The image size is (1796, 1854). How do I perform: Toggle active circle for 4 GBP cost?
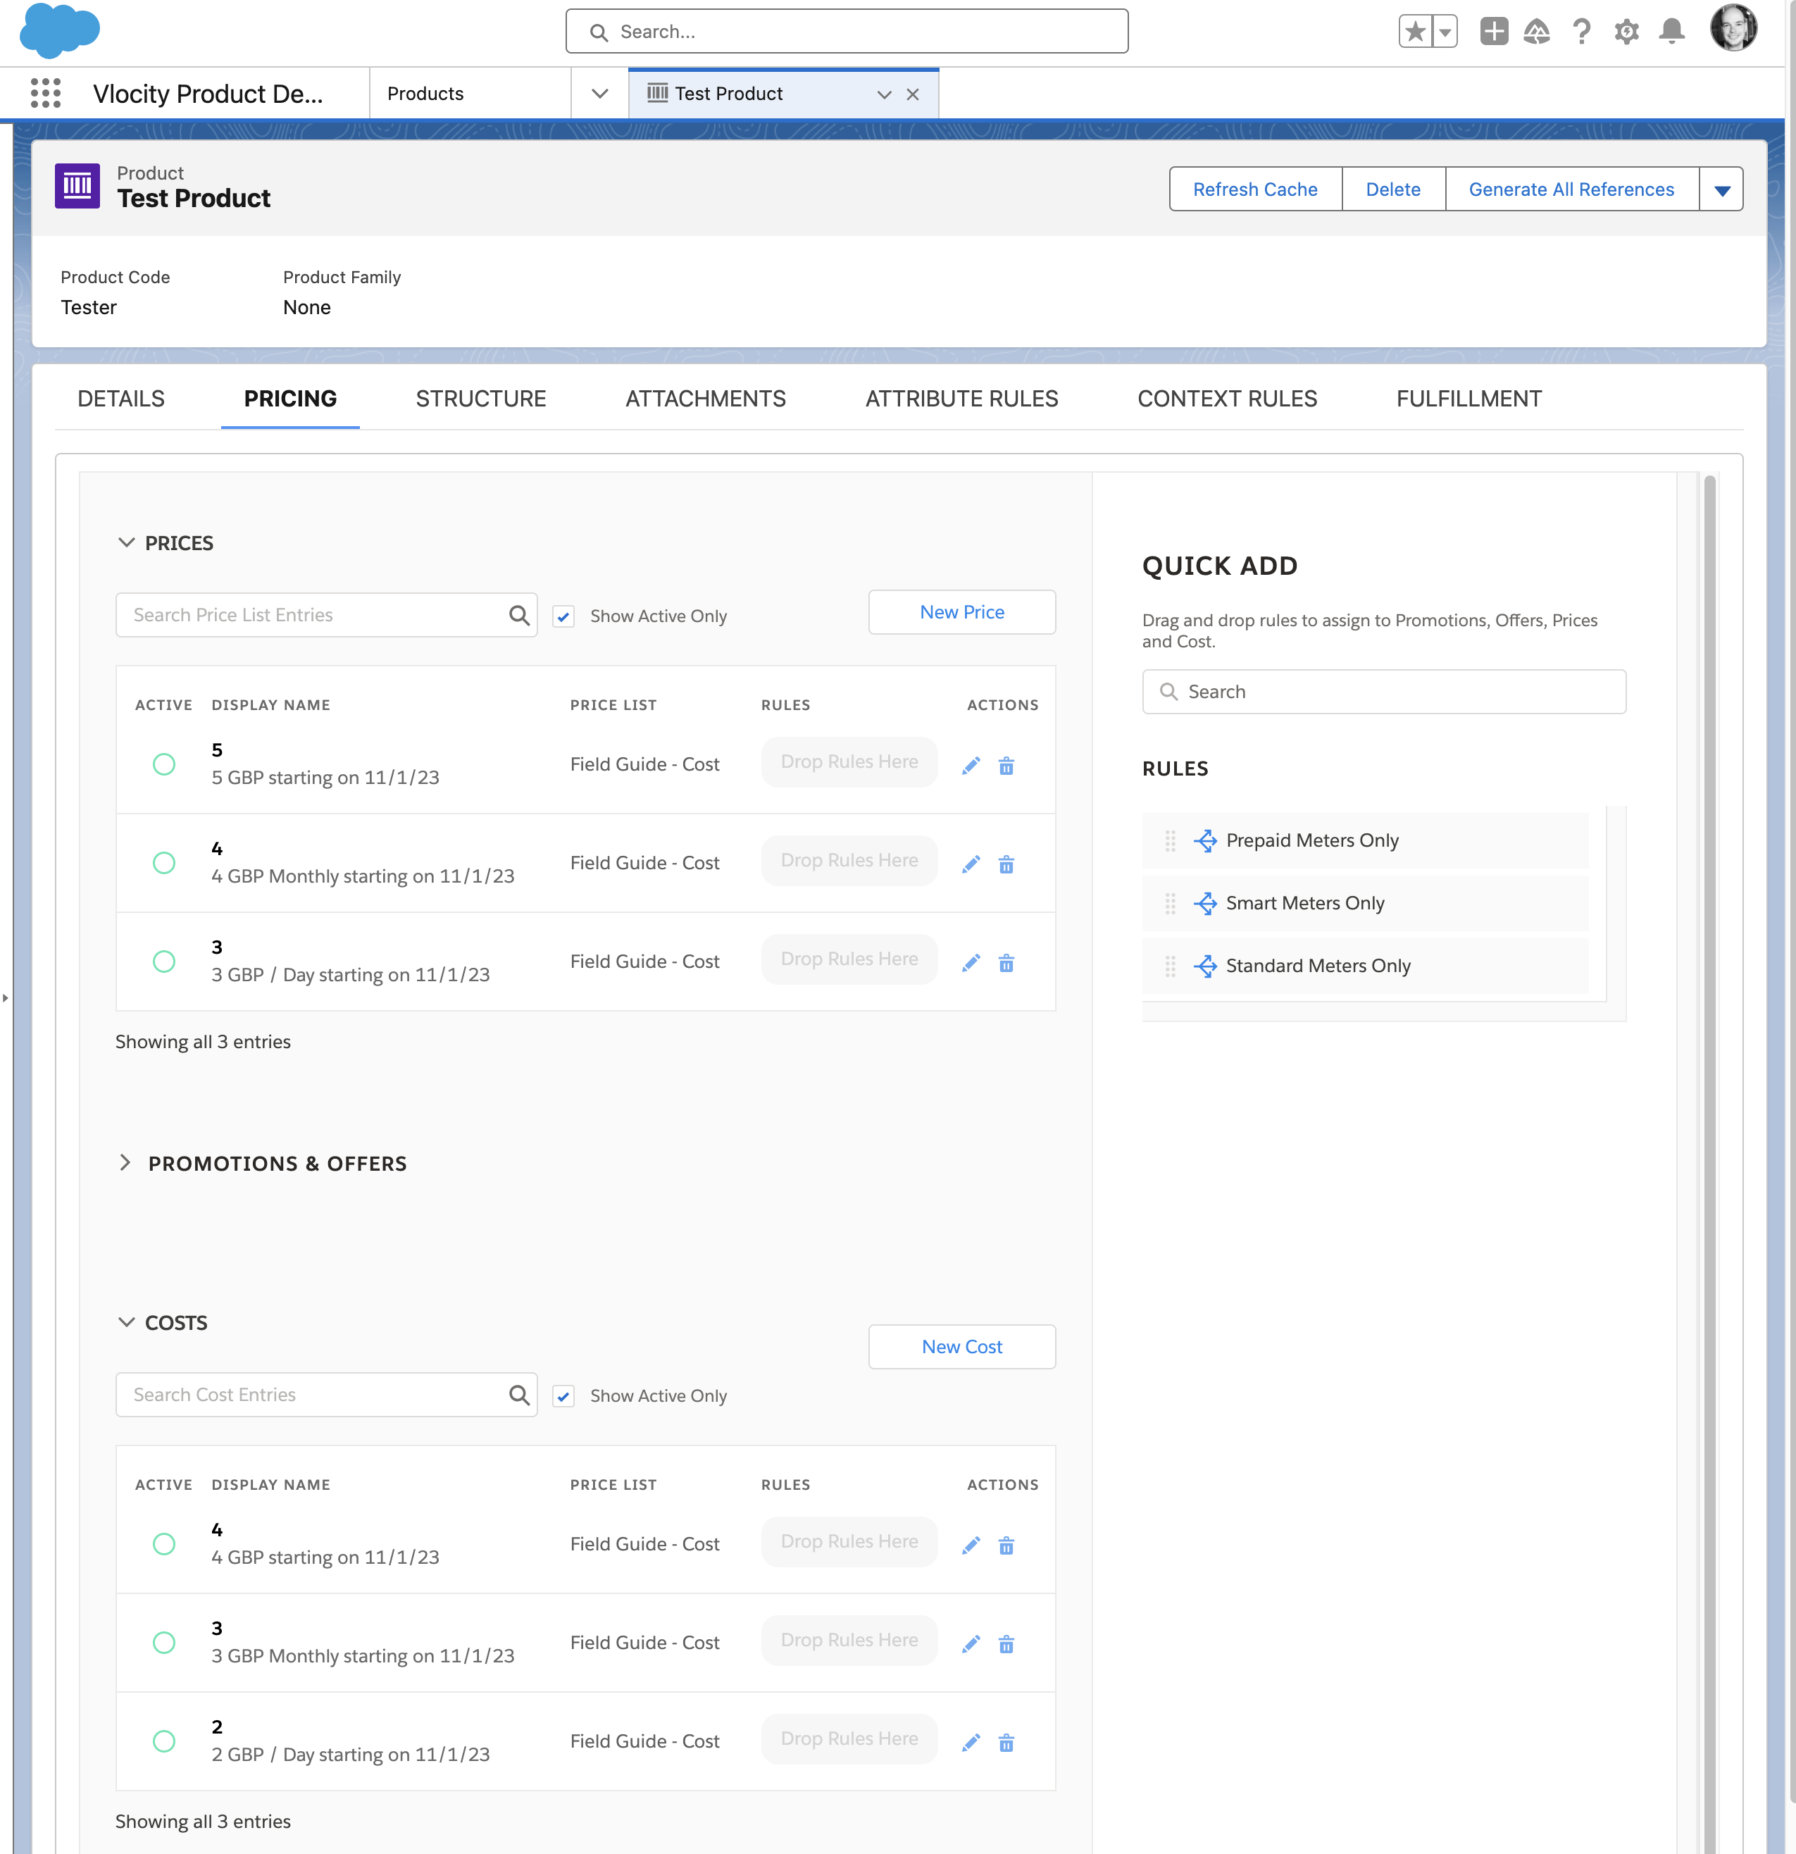point(163,1543)
